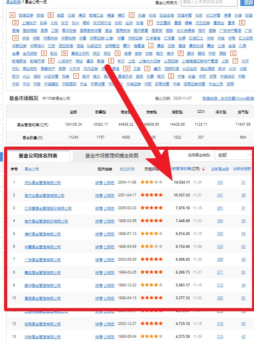The width and height of the screenshot is (254, 343).
Task: Open 华安基金管理有限公司 in row 13
Action: click(x=43, y=337)
